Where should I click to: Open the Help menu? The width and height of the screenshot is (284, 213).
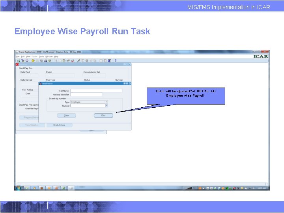pos(56,57)
